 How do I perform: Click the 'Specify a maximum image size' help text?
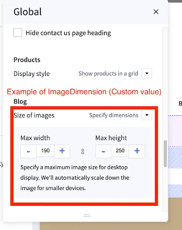(75, 177)
